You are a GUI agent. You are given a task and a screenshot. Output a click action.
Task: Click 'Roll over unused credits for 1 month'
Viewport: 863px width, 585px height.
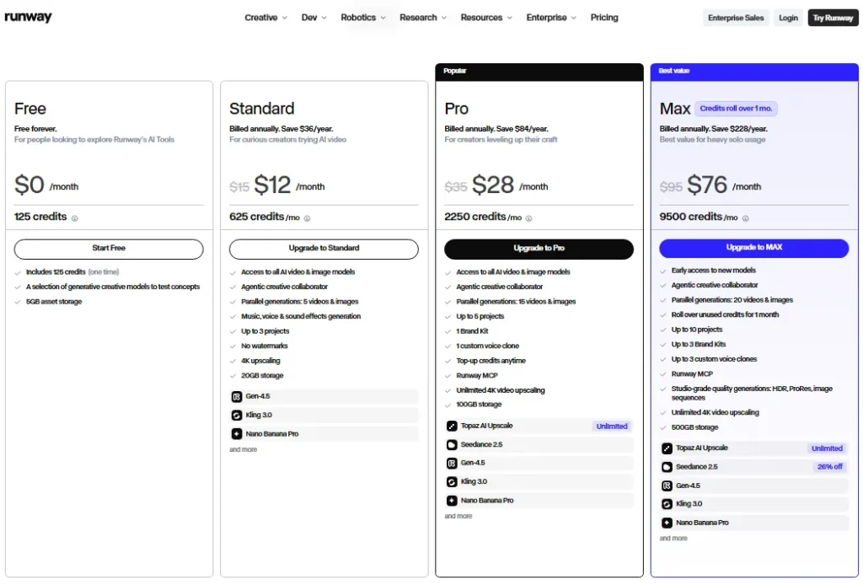coord(725,314)
